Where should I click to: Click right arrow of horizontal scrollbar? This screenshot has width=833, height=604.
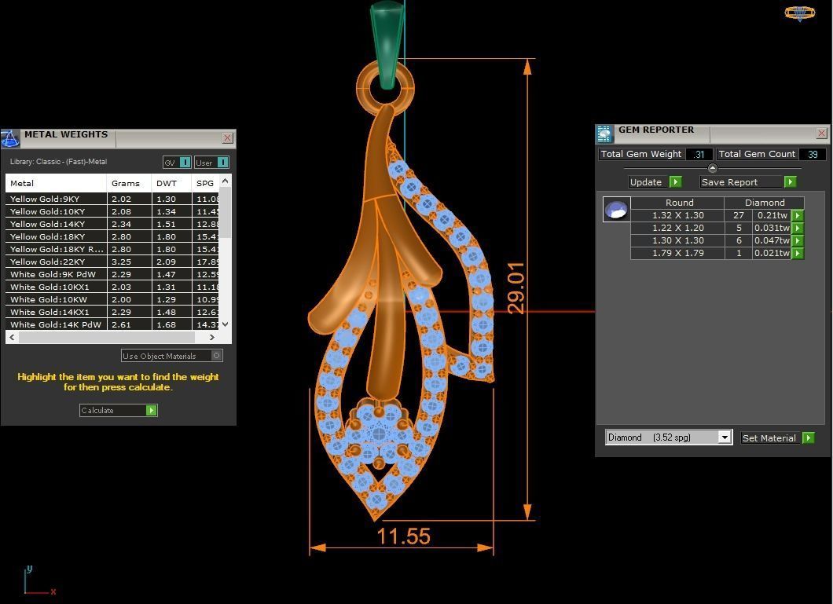[x=211, y=337]
